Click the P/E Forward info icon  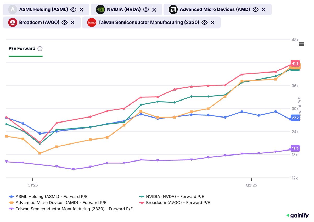(40, 49)
